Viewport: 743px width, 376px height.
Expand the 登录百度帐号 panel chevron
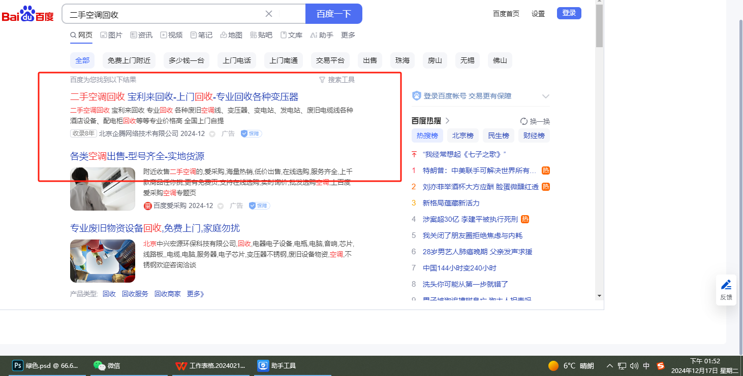click(546, 96)
